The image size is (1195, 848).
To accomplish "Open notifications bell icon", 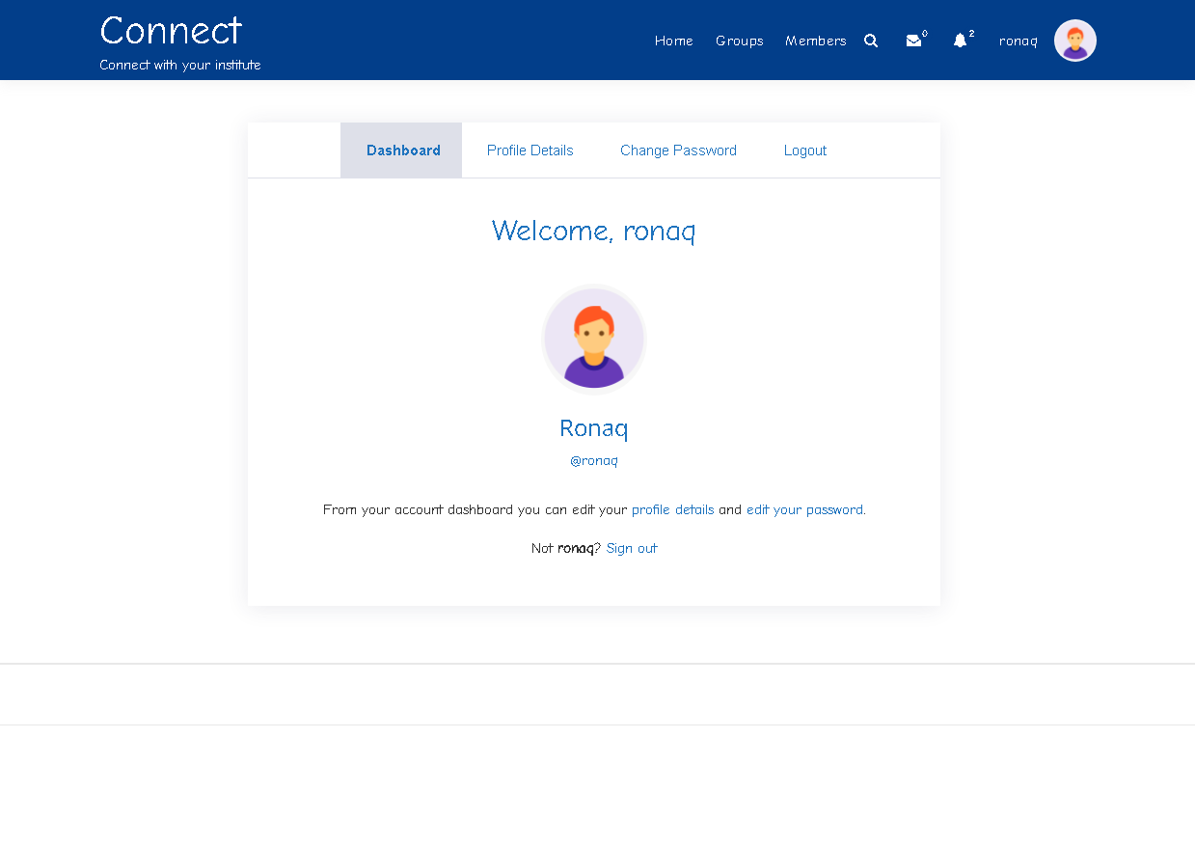I will 960,41.
